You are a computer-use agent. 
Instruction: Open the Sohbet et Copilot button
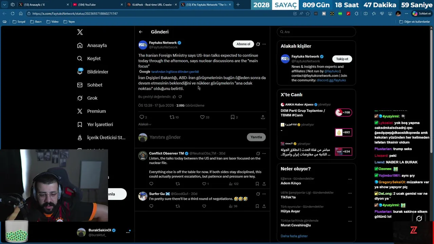pyautogui.click(x=421, y=14)
